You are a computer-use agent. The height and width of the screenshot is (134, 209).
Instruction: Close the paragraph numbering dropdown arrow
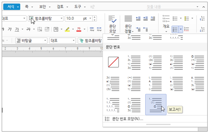pos(181,29)
